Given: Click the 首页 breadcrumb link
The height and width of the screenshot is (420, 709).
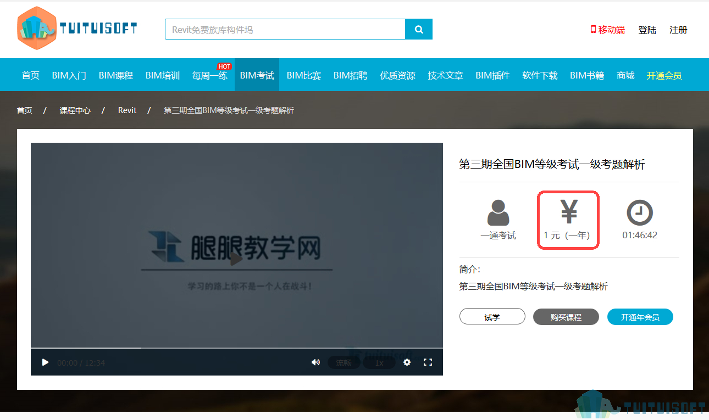Looking at the screenshot, I should tap(24, 110).
